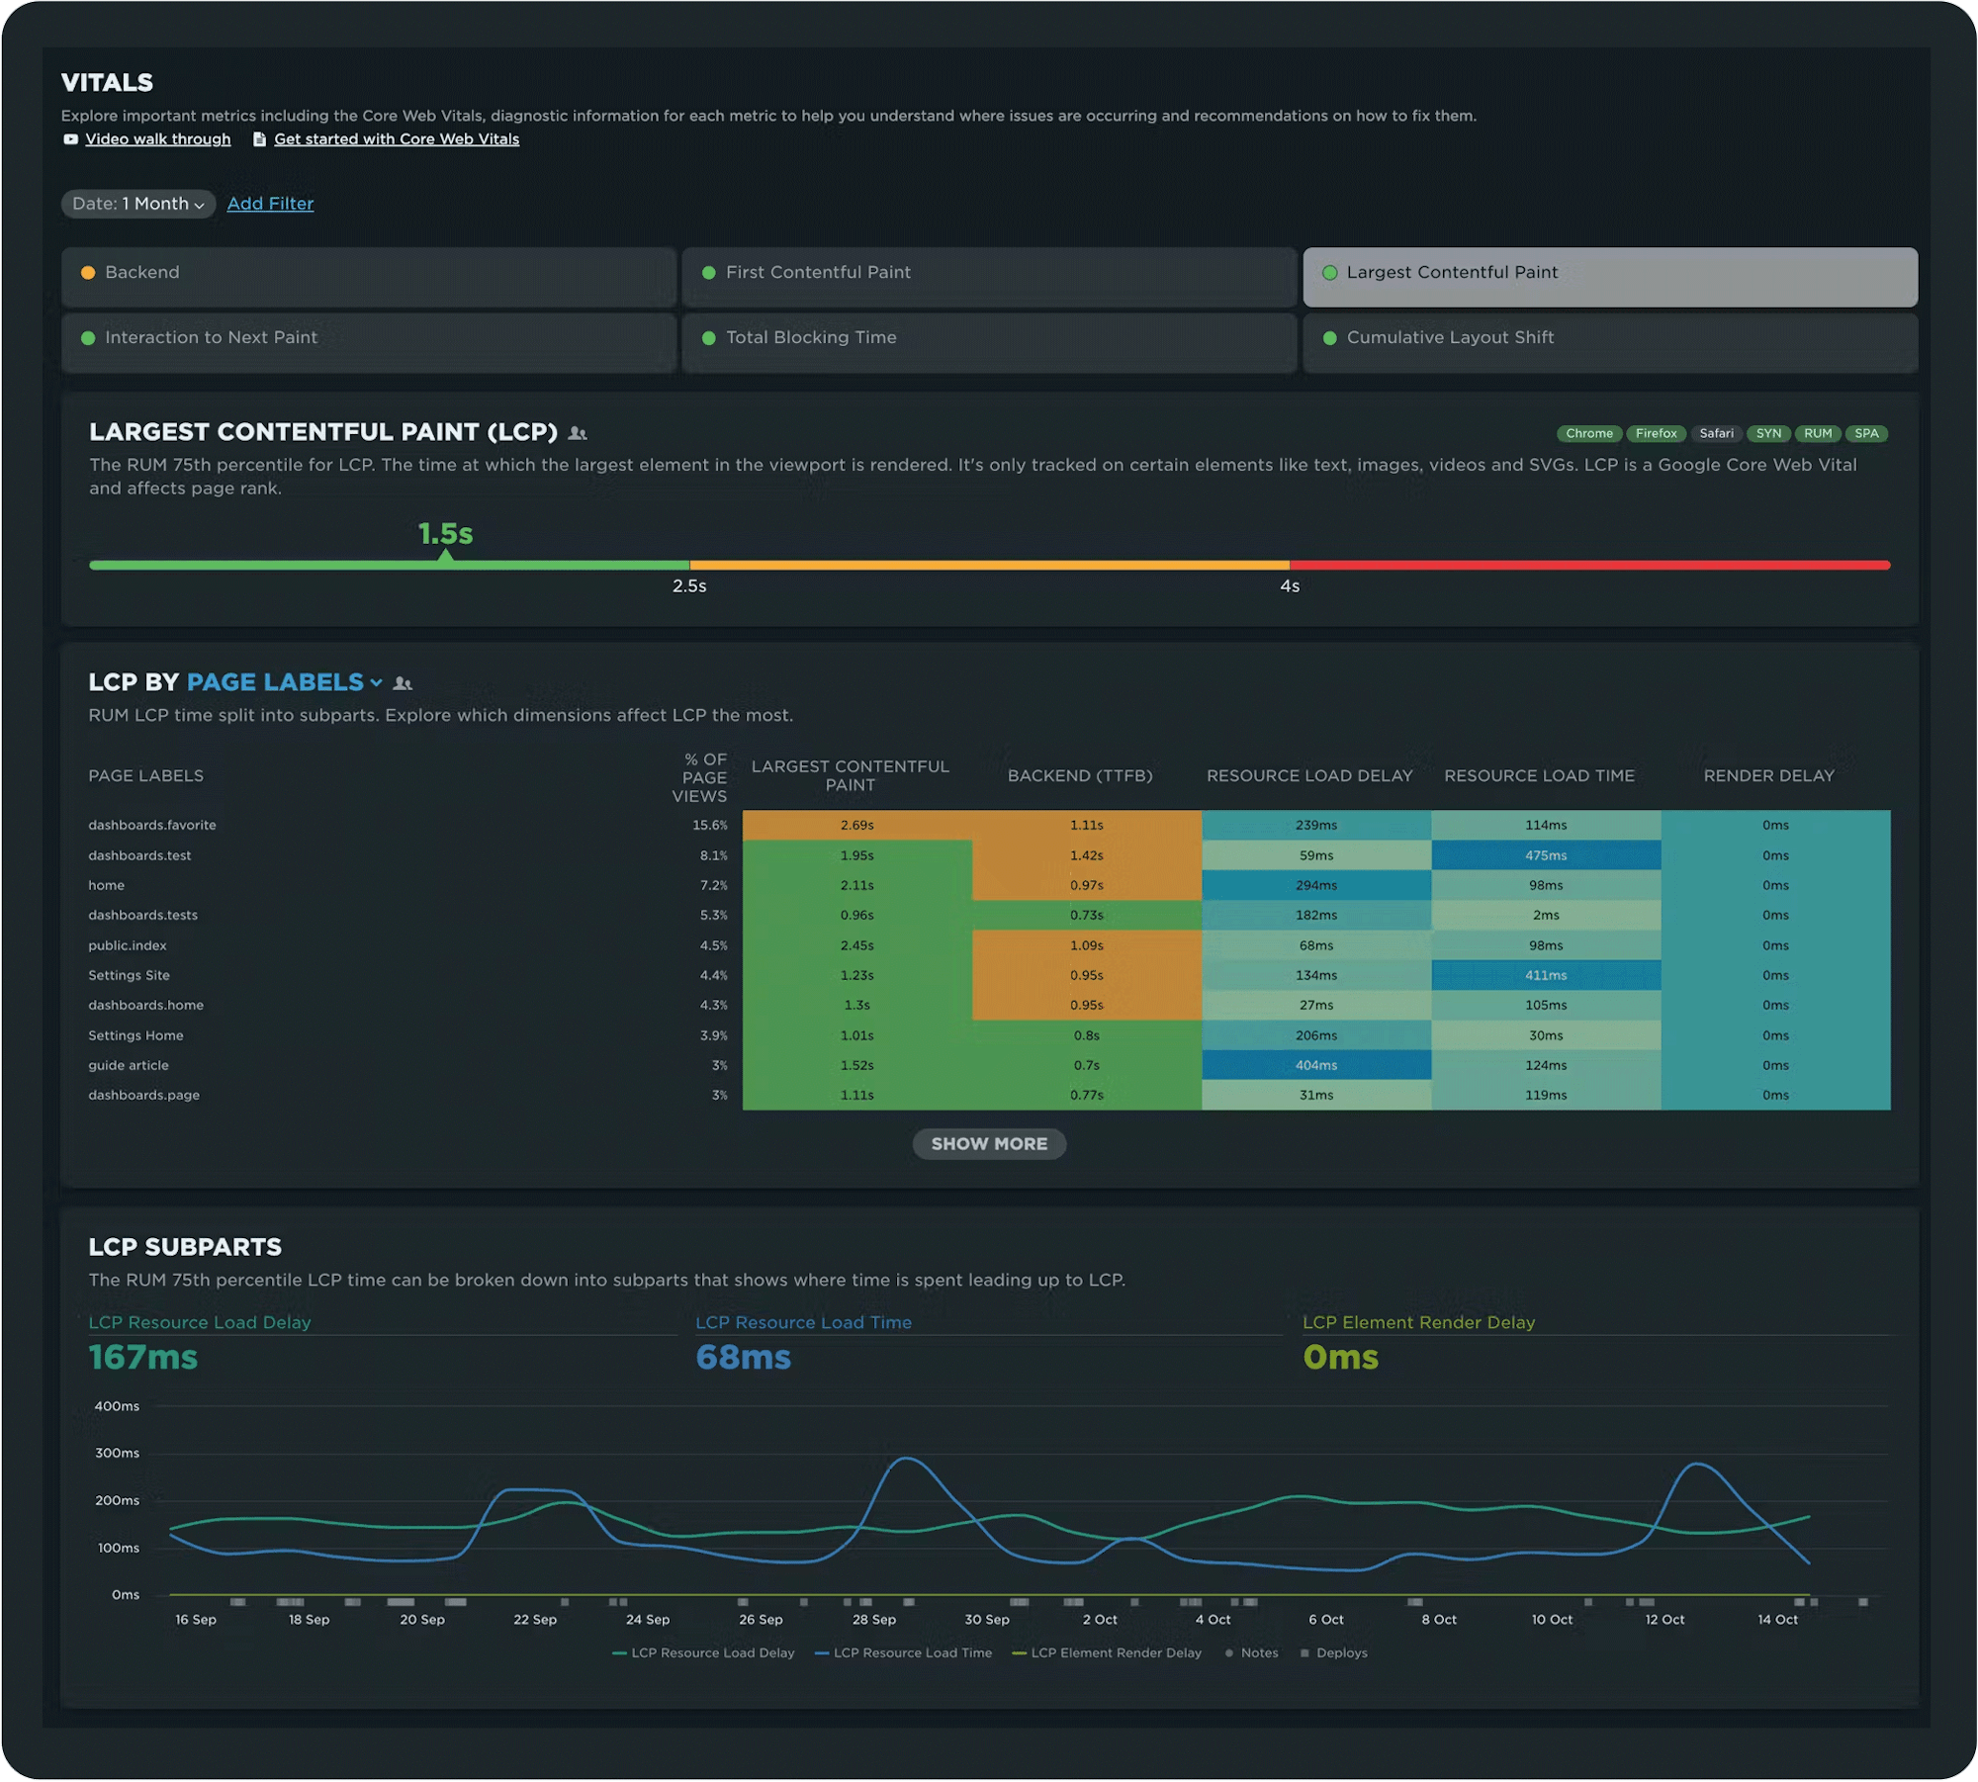1978x1782 pixels.
Task: Click the 475ms cell for dashboards.test
Action: click(x=1545, y=855)
